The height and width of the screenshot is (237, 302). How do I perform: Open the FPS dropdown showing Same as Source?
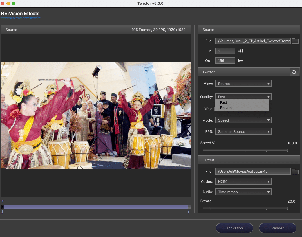(x=243, y=131)
